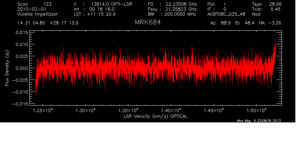Click the IF : 0 entry
This screenshot has width=301, height=153.
pyautogui.click(x=217, y=9)
